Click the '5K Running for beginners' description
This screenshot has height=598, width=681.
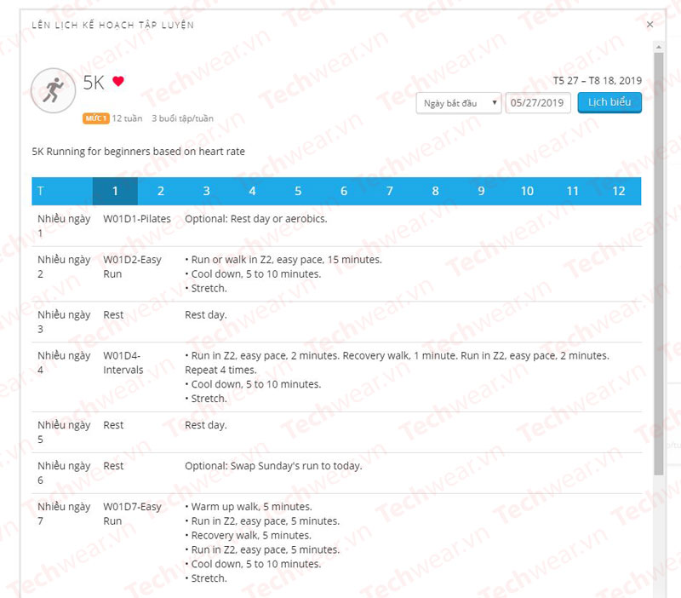click(x=138, y=152)
